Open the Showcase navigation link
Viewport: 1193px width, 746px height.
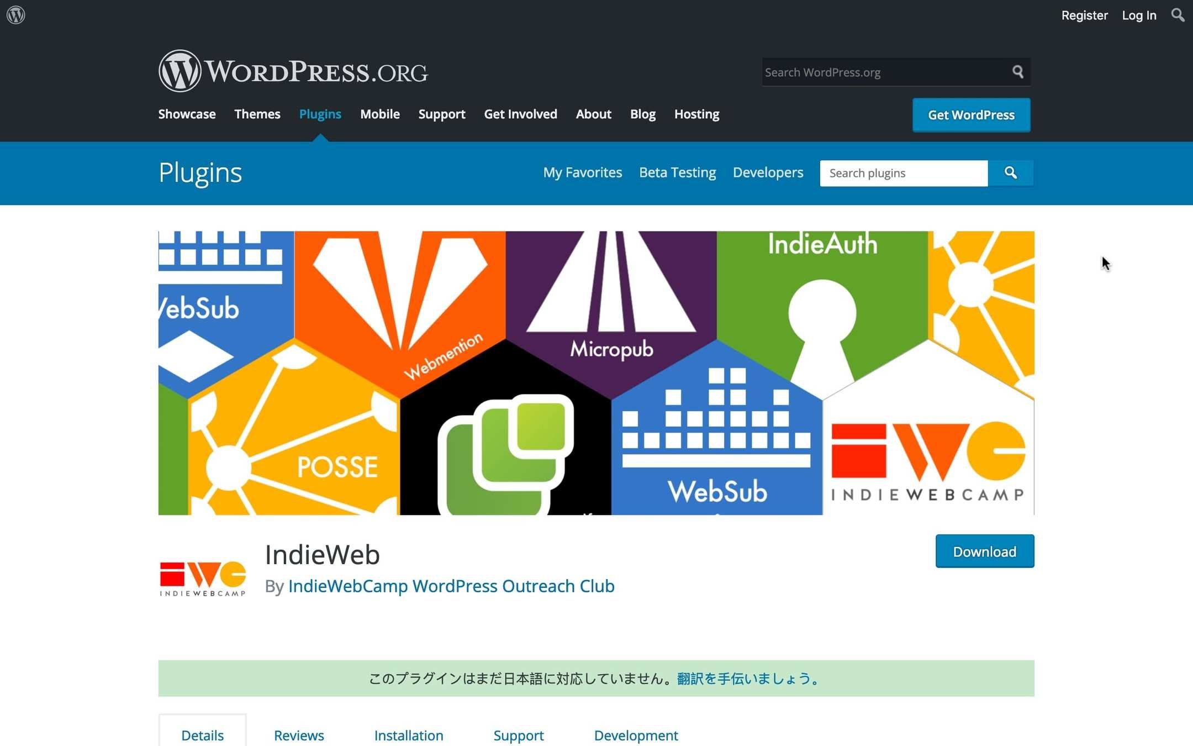(x=187, y=114)
